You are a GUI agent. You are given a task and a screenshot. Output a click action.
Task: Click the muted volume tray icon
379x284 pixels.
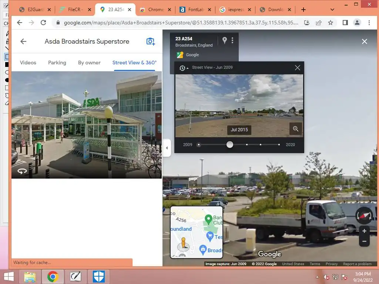click(x=326, y=277)
